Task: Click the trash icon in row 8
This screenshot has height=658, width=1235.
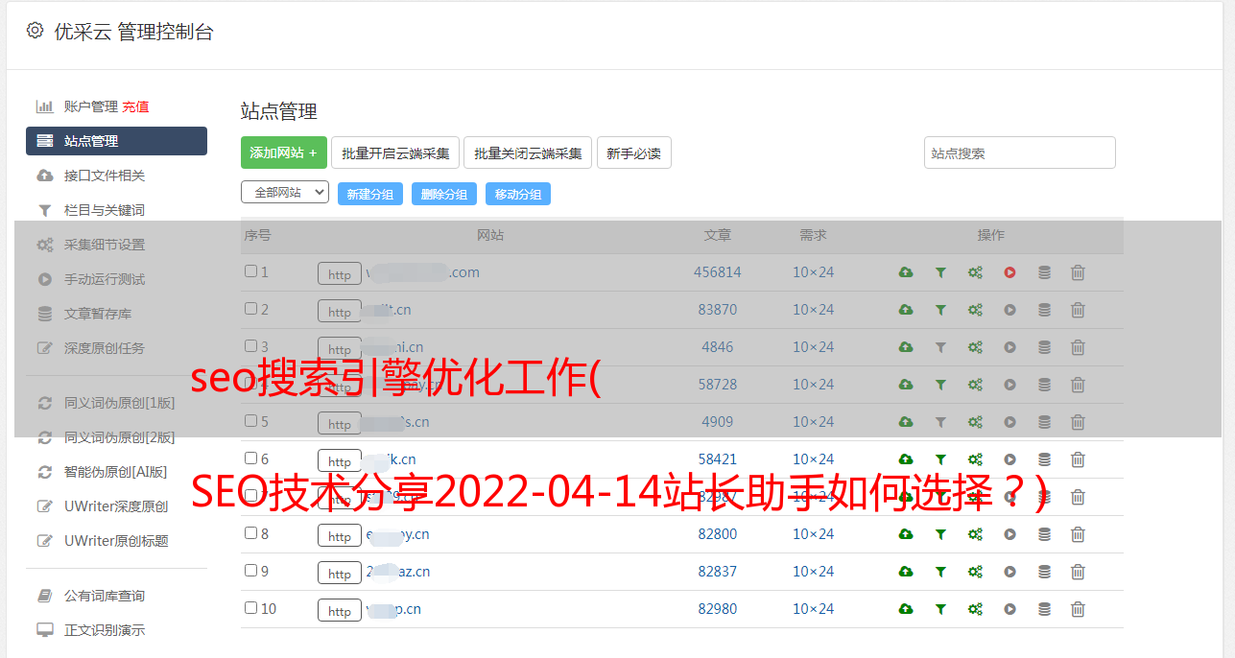Action: click(x=1078, y=534)
